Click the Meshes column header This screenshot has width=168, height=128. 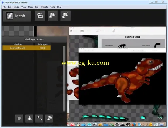click(18, 44)
